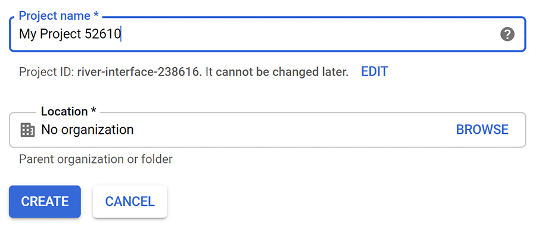Image resolution: width=536 pixels, height=242 pixels.
Task: Click the "Project ID:" label text
Action: 46,73
